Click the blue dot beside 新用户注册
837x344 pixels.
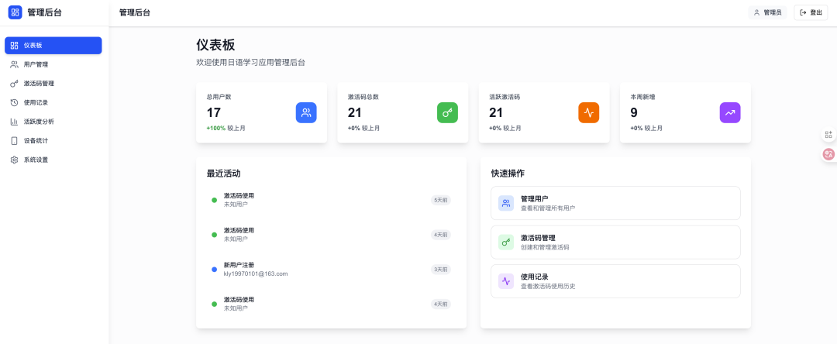coord(214,270)
